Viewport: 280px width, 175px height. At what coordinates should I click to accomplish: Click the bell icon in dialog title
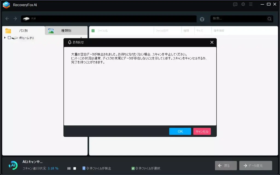click(x=70, y=42)
